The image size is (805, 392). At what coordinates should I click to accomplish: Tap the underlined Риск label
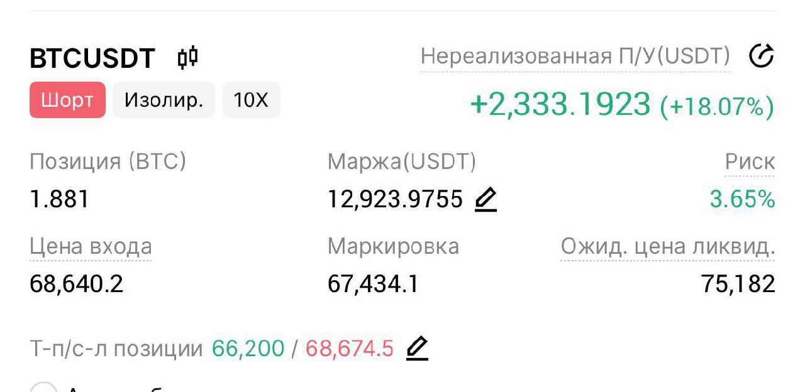750,162
